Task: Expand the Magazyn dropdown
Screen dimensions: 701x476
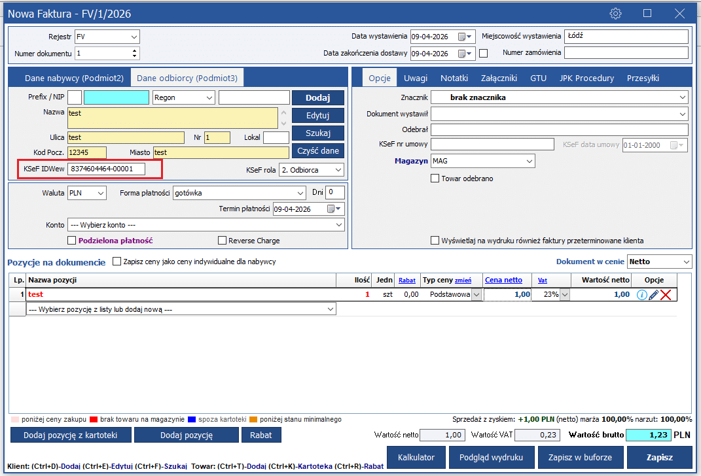Action: 529,161
